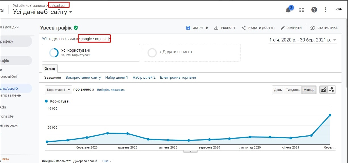Switch to Використання сайту tab
Screen dimensions: 348x163
[83, 77]
